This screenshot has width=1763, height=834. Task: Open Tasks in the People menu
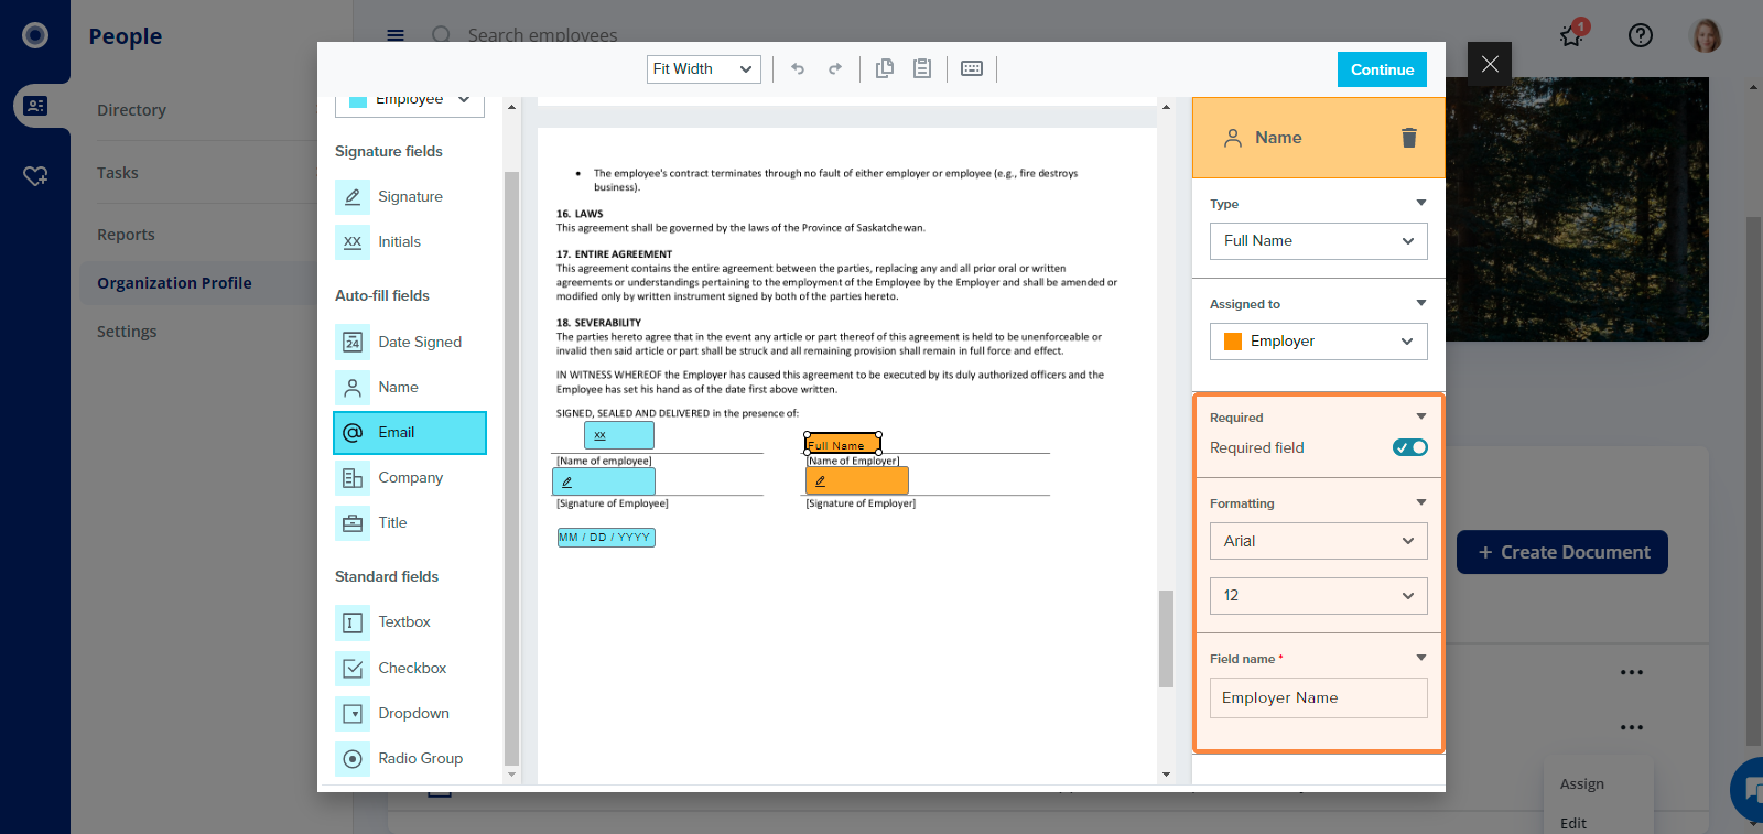[x=118, y=173]
